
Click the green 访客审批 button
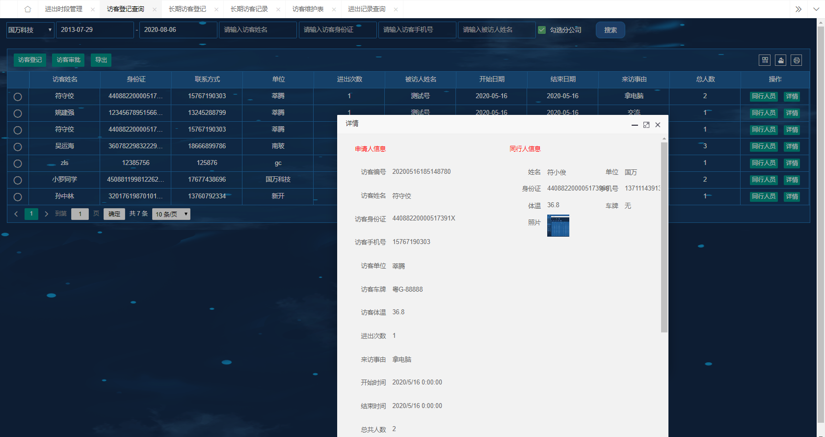pyautogui.click(x=68, y=60)
